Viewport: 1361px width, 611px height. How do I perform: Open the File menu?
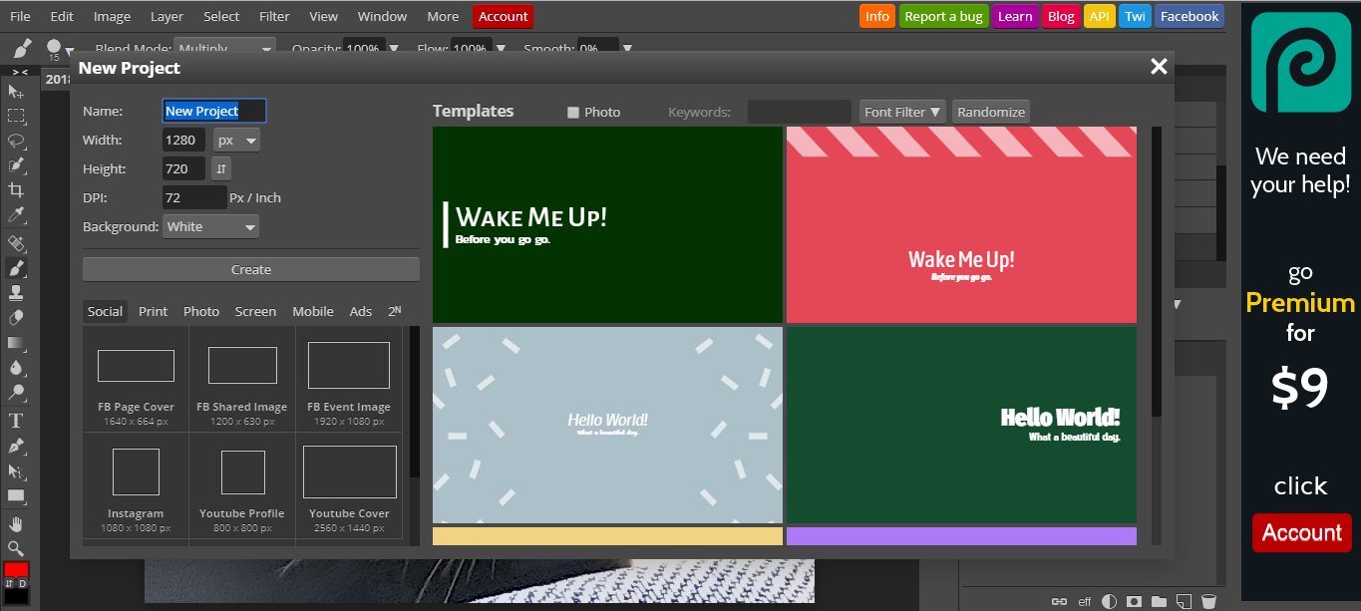[20, 16]
